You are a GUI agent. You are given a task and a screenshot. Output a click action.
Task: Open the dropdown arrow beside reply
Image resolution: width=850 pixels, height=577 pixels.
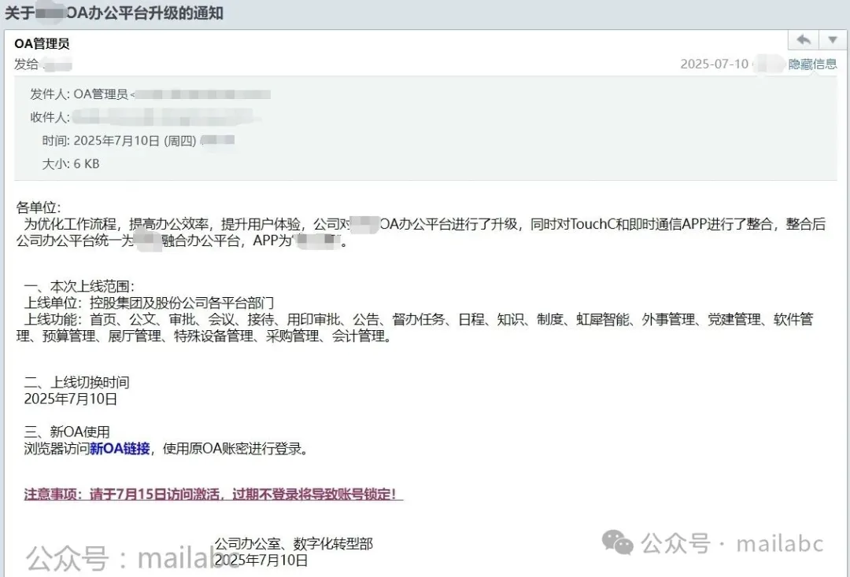pyautogui.click(x=833, y=40)
